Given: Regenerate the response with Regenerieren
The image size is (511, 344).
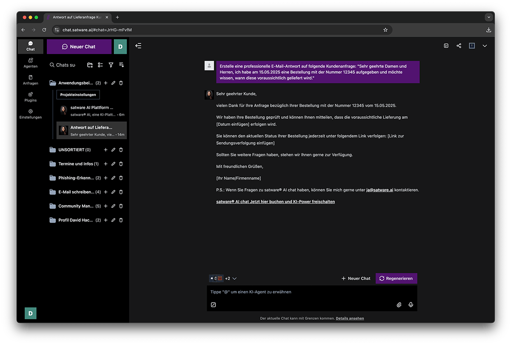Looking at the screenshot, I should [396, 278].
